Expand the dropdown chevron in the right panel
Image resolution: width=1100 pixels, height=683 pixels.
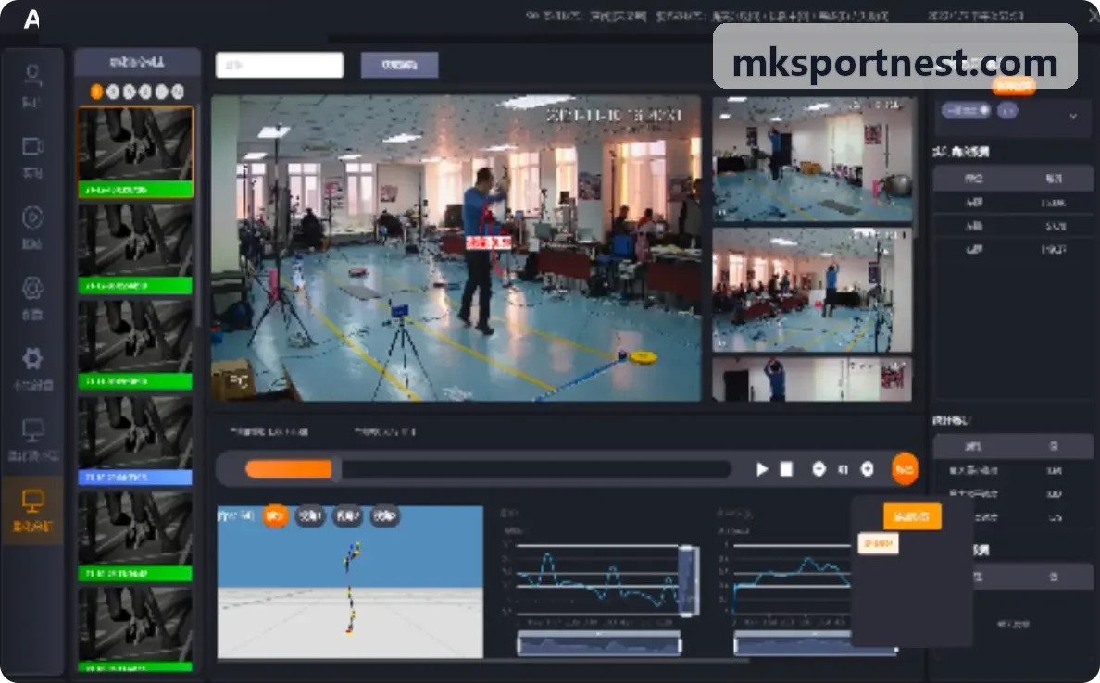click(1072, 116)
